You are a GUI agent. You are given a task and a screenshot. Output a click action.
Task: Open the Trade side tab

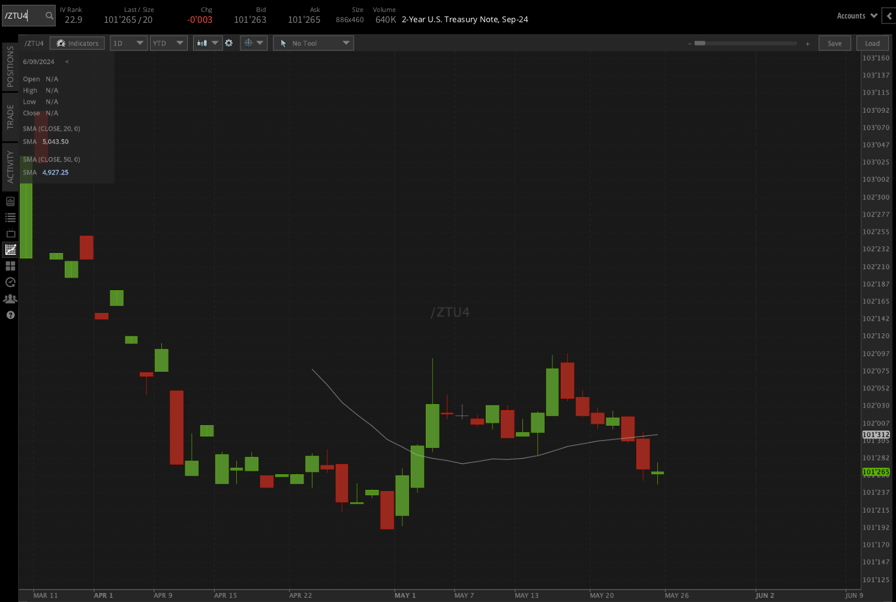[10, 116]
